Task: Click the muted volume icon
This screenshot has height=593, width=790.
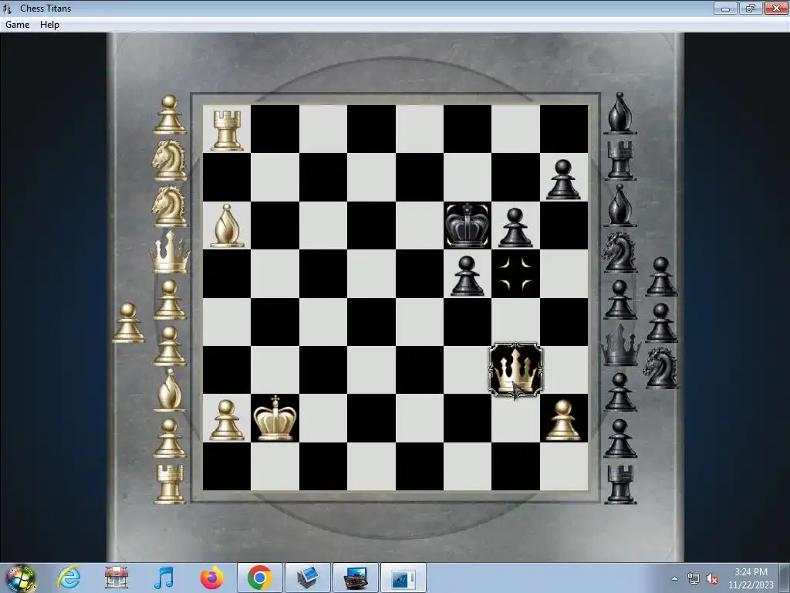Action: coord(712,578)
